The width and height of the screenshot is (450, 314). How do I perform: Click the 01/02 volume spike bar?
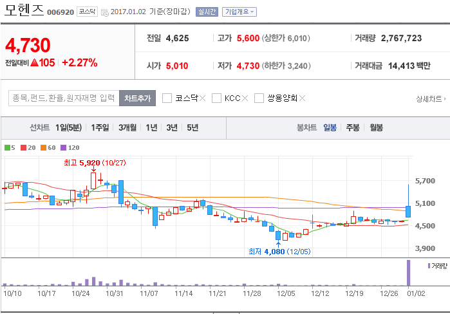click(x=408, y=273)
